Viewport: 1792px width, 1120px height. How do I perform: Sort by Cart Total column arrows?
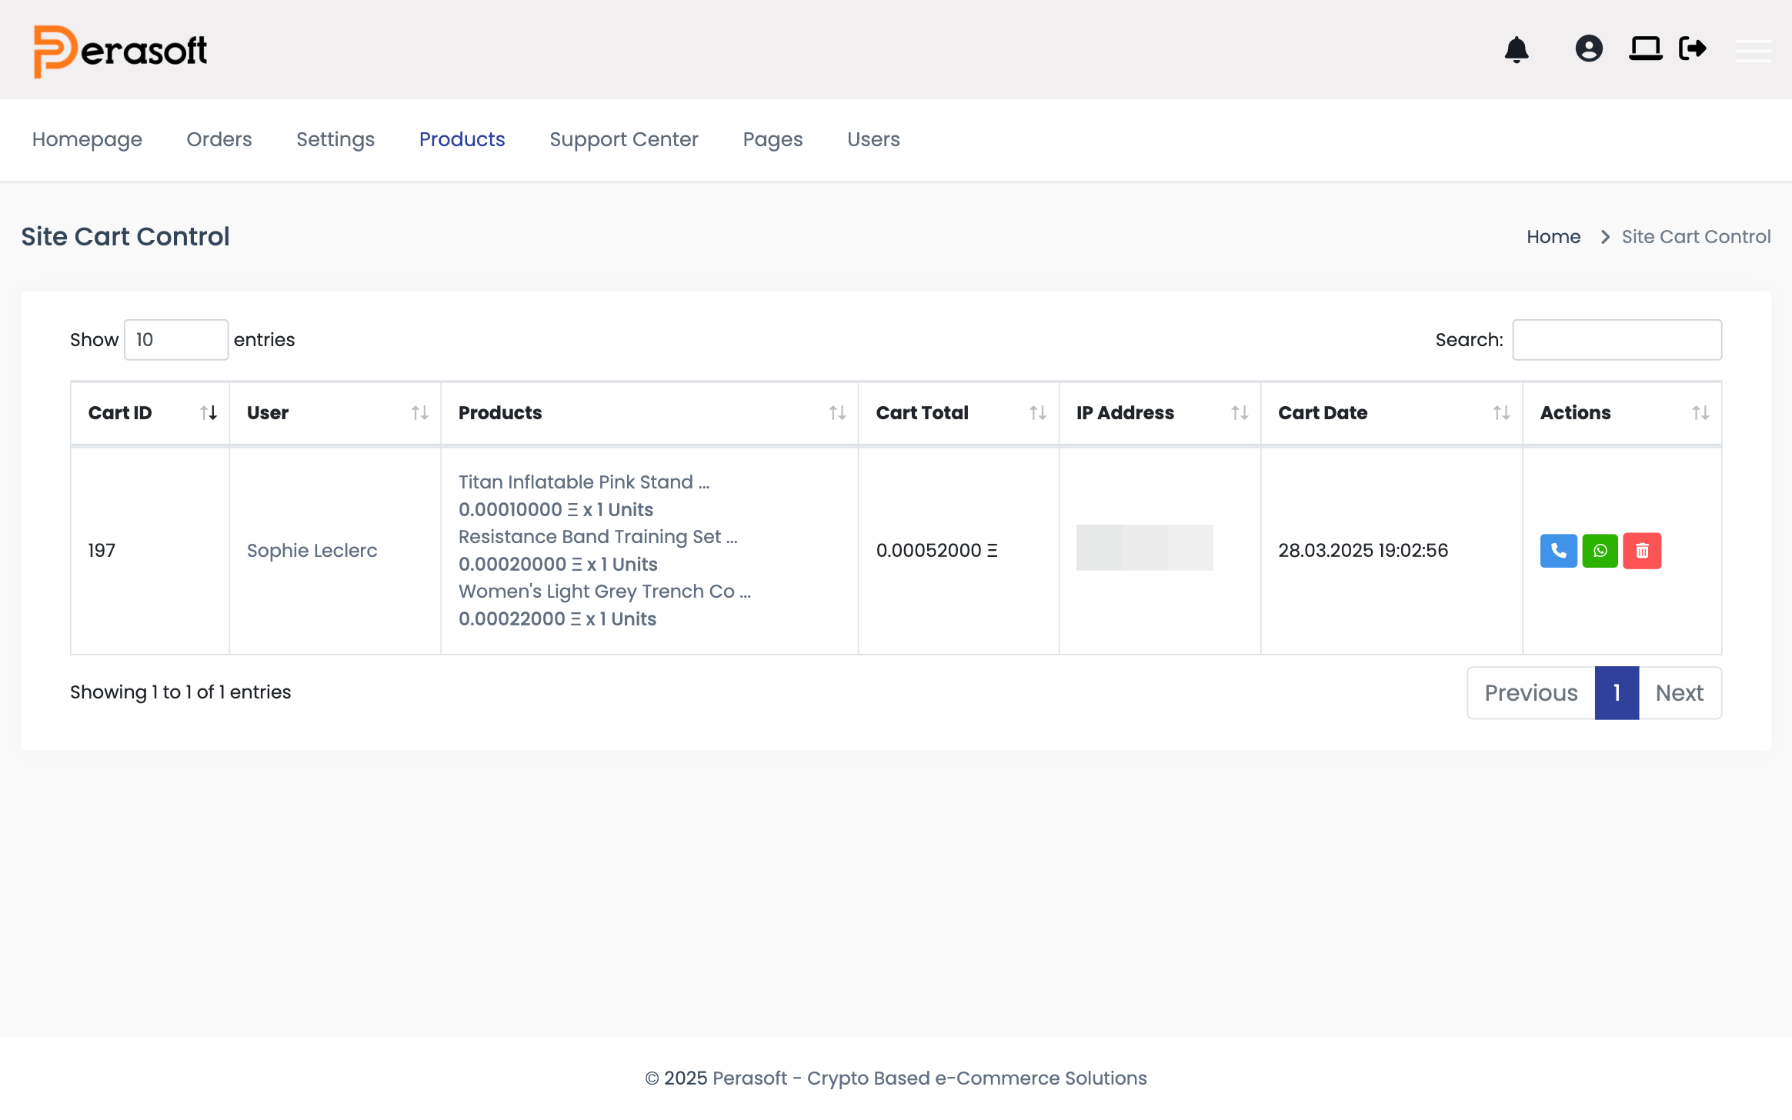[1038, 413]
